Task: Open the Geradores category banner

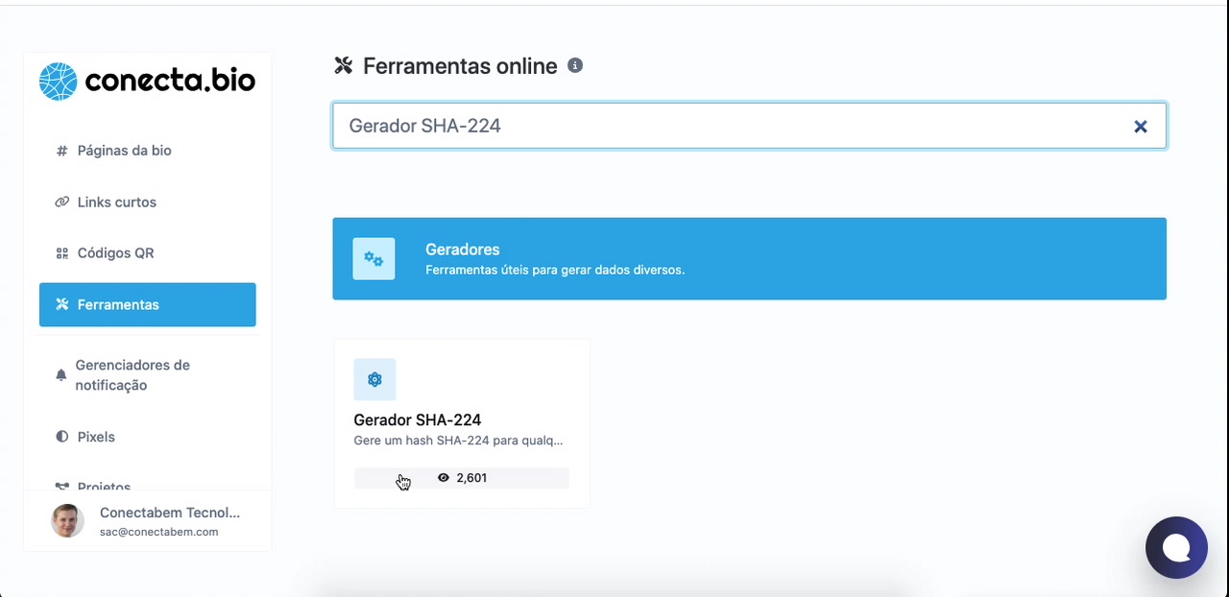Action: (x=749, y=258)
